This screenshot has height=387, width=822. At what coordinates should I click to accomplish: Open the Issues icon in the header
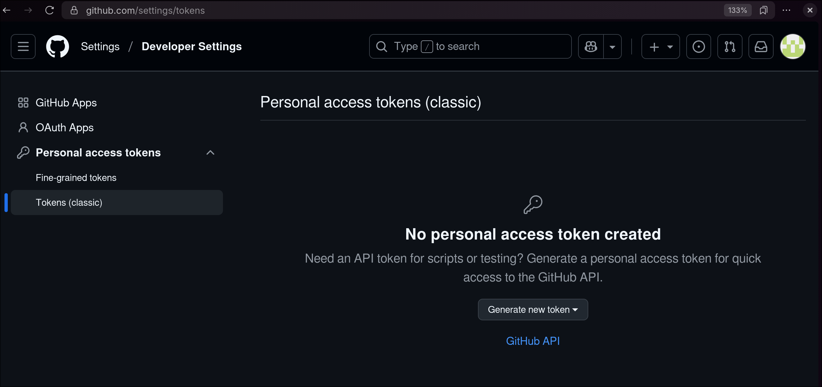(x=699, y=47)
